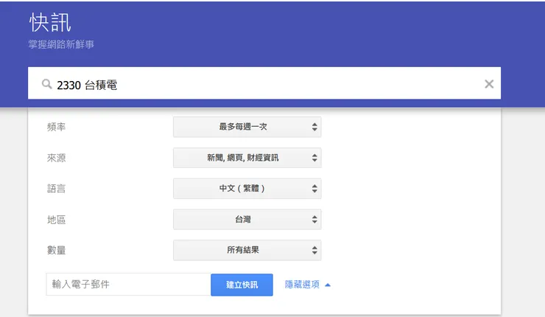Click the 地區 label
545x317 pixels.
[x=56, y=220]
